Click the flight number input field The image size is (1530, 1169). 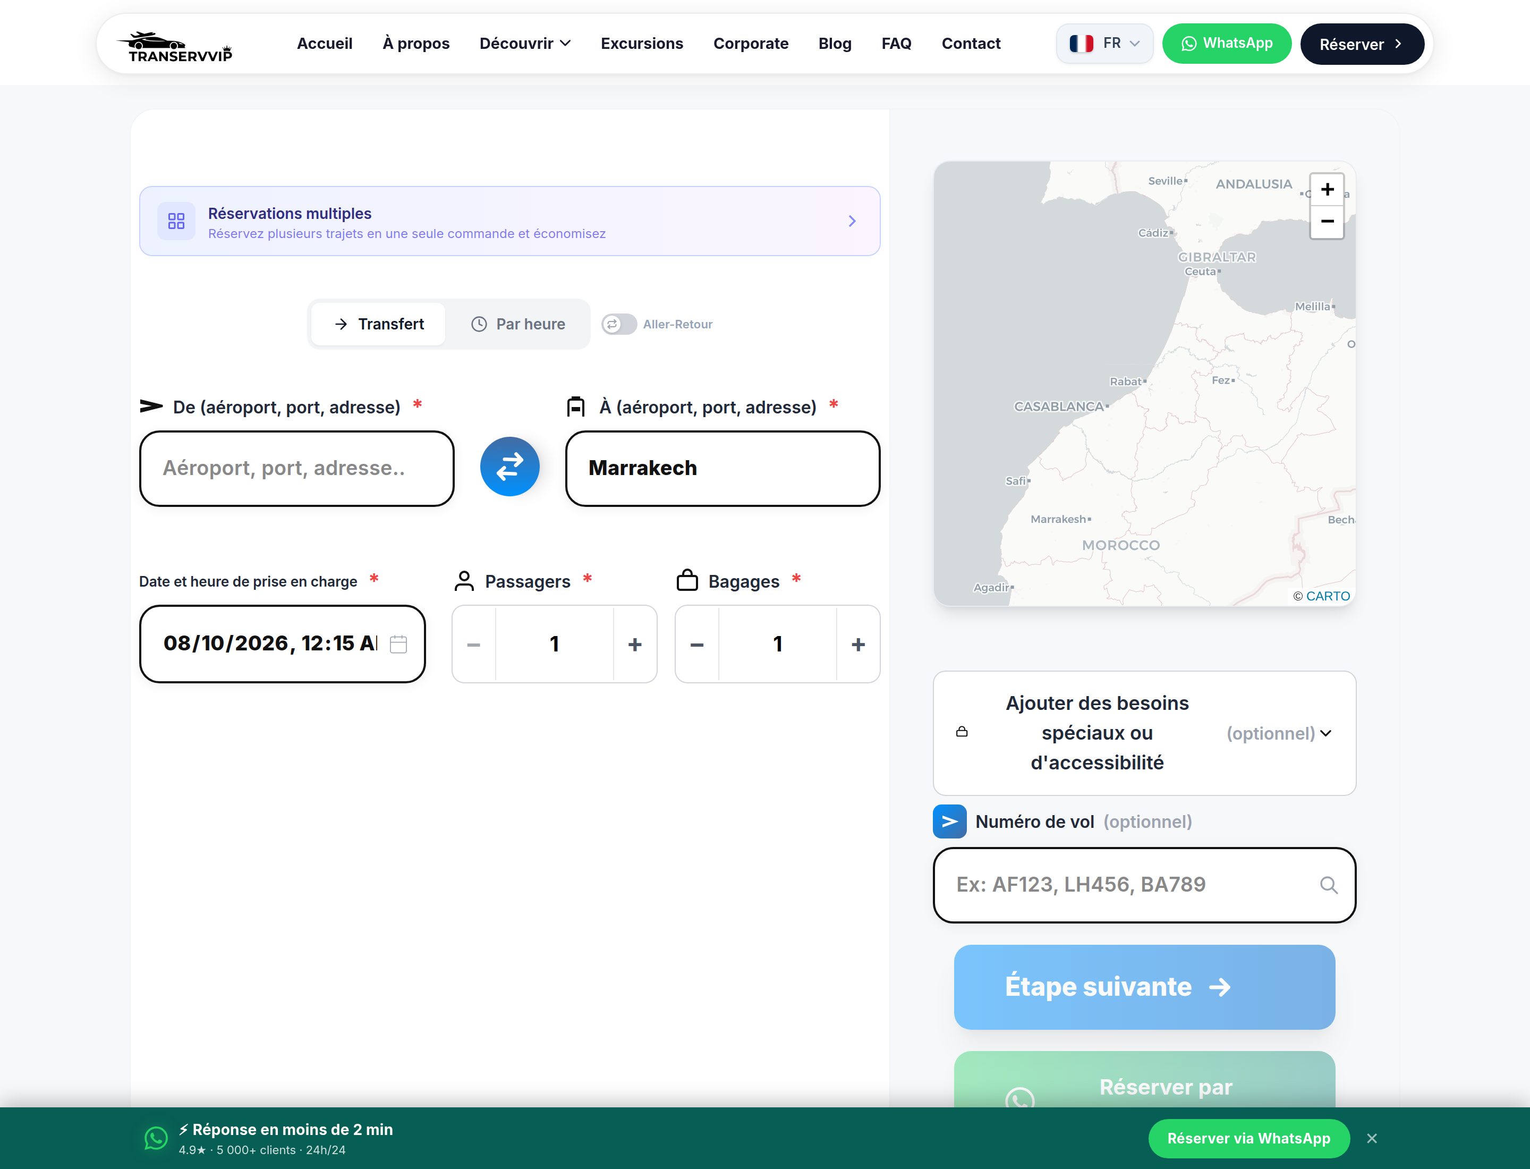[x=1144, y=885]
